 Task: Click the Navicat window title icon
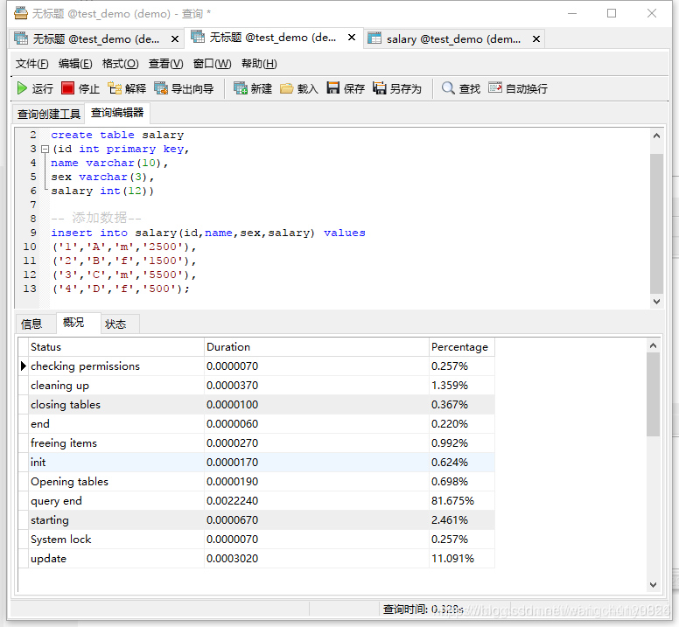coord(21,13)
